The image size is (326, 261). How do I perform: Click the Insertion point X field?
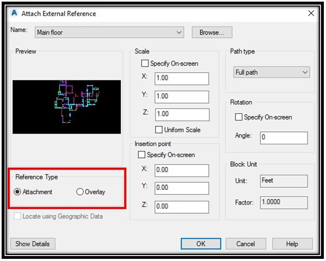point(182,170)
